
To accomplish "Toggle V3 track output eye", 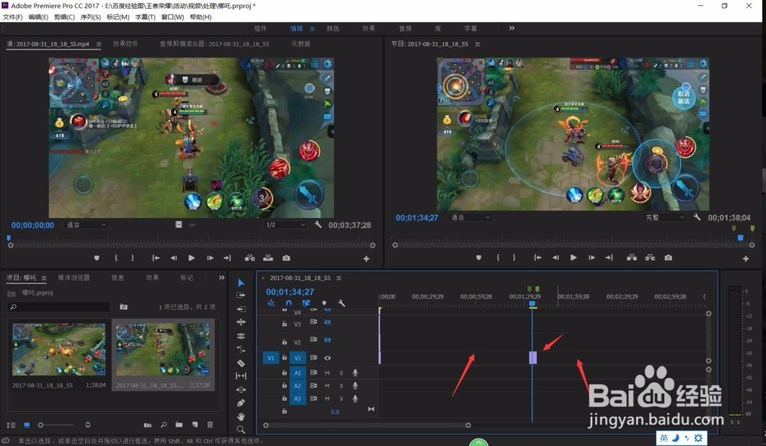I will pos(327,323).
